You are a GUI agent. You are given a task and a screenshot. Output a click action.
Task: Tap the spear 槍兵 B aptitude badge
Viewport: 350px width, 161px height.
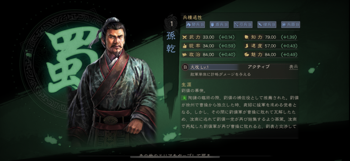click(267, 25)
